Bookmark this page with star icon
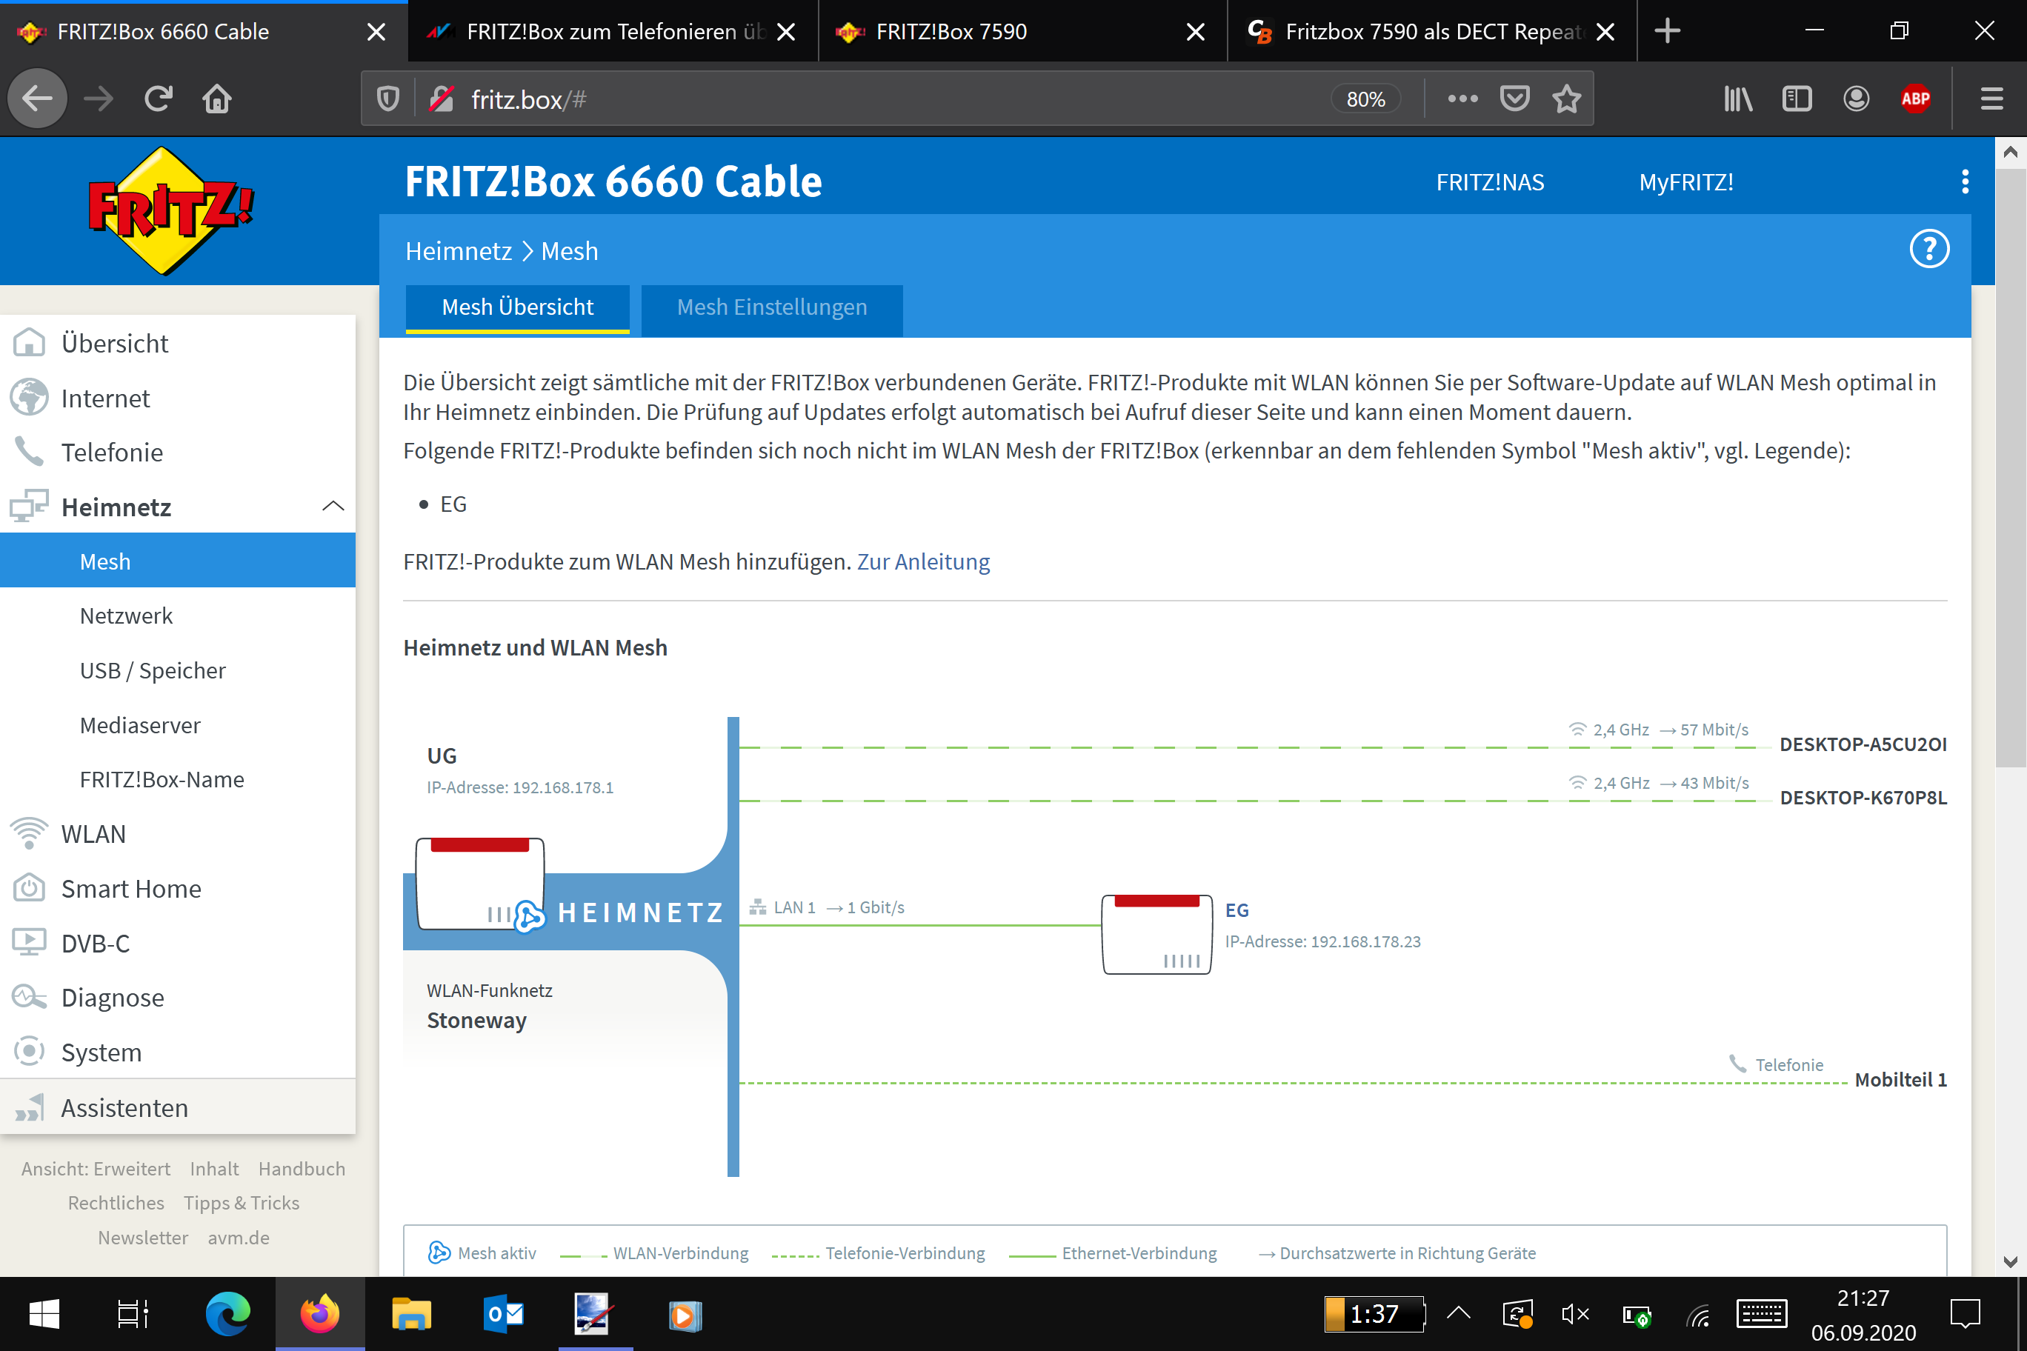The height and width of the screenshot is (1351, 2027). click(x=1566, y=99)
